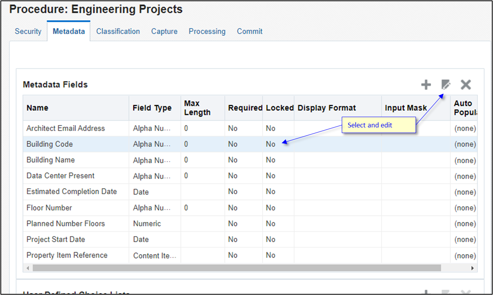Select the Data Center Present row

[60, 176]
